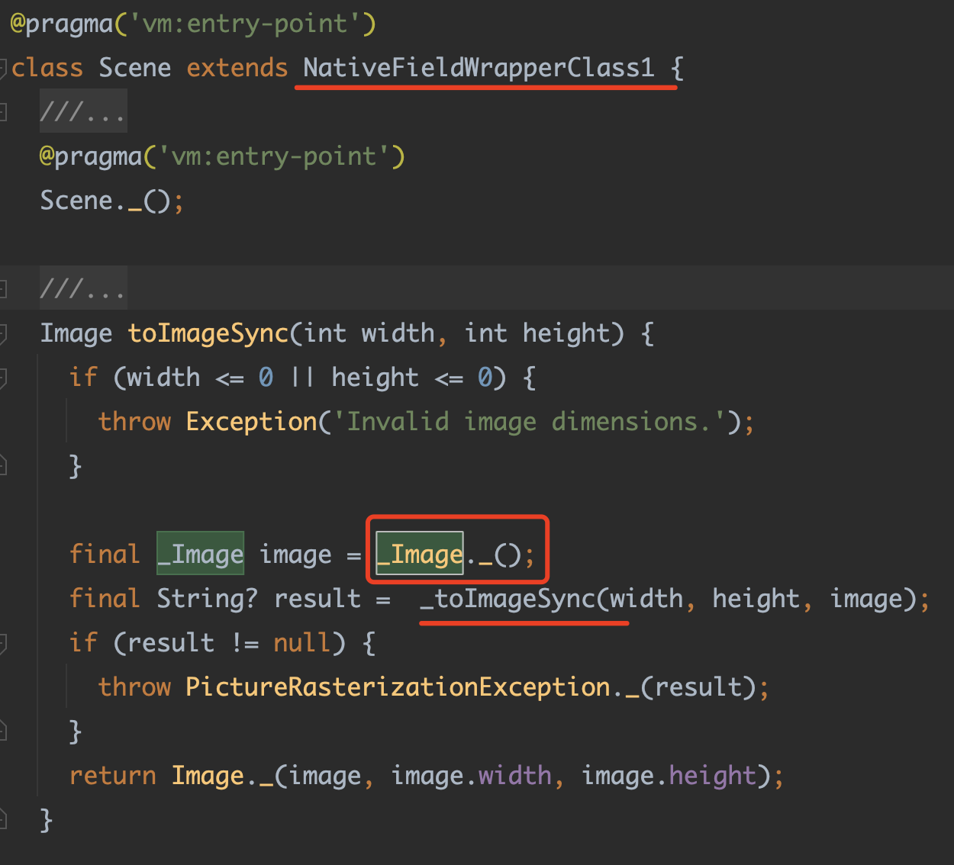Click the 'height' parameter in toImageSync signature
The width and height of the screenshot is (954, 865).
566,333
